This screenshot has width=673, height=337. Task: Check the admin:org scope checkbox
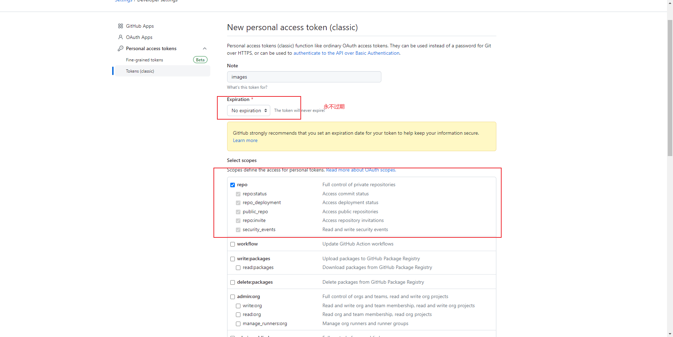pos(232,297)
